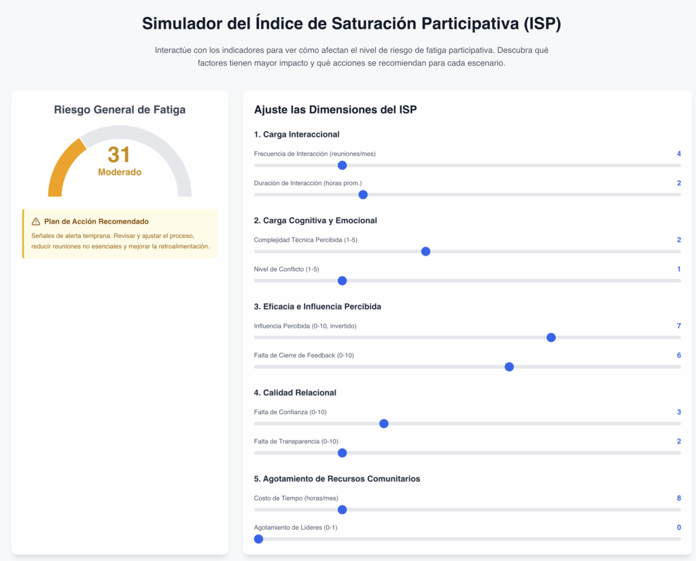Click the Falta de Cierre de Feedback slider handle

click(x=509, y=367)
